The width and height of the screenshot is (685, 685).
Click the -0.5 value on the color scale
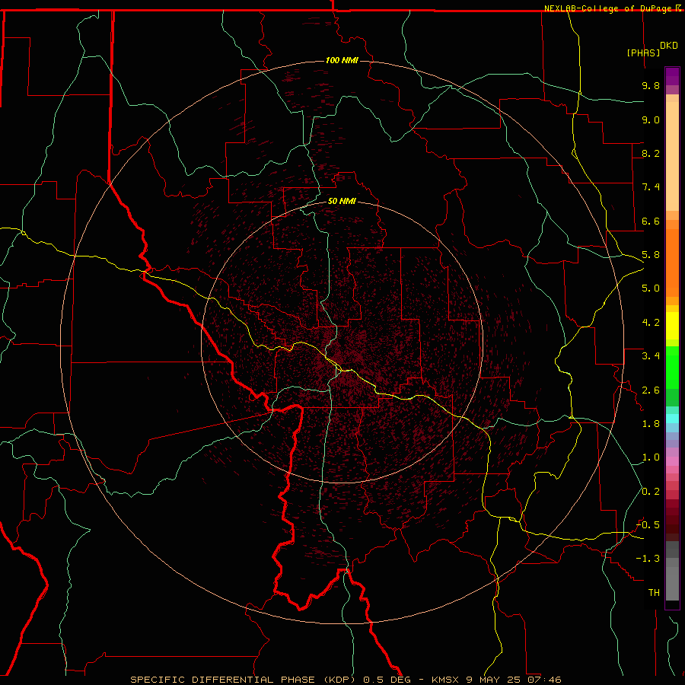pos(648,525)
